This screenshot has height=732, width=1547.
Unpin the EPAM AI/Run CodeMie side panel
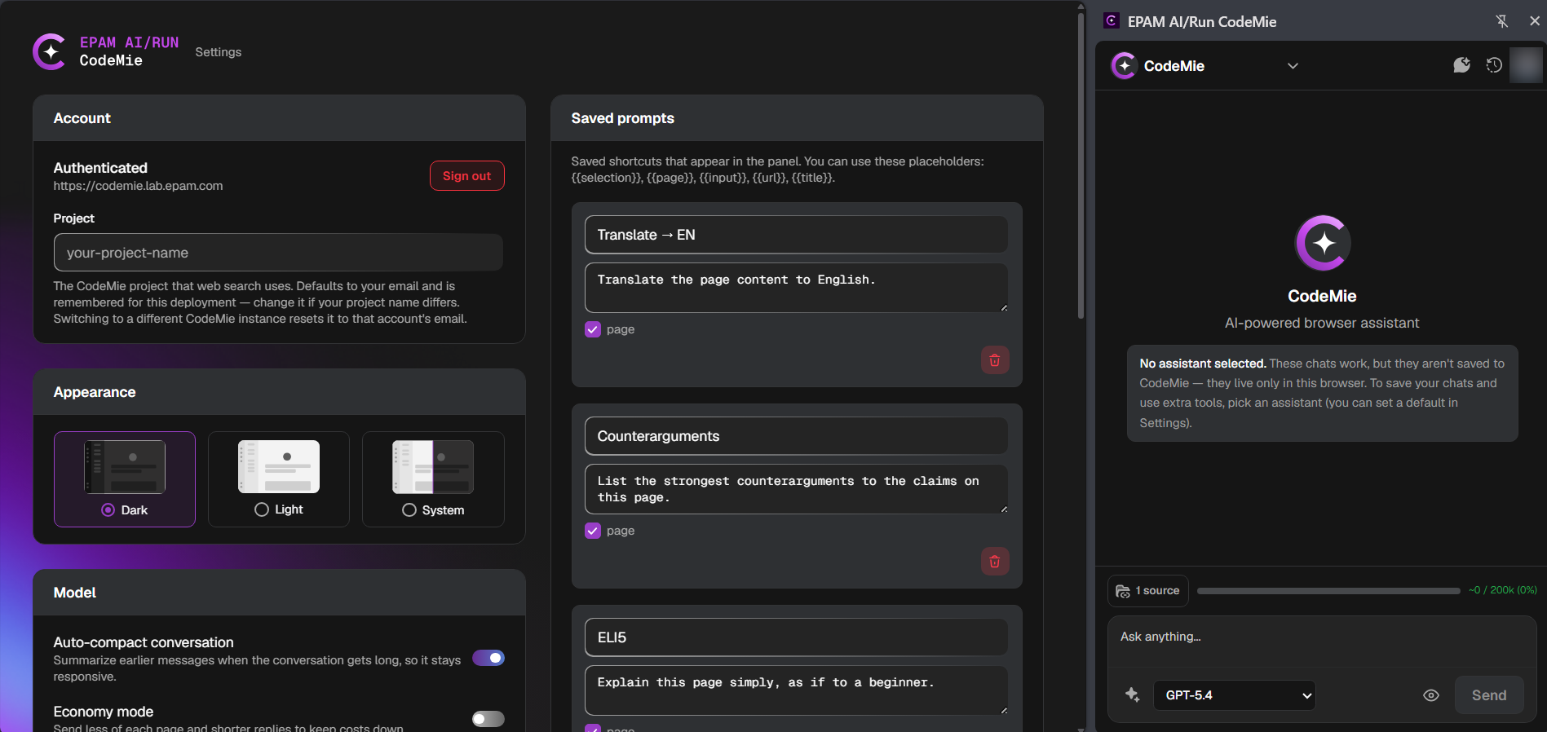1501,21
